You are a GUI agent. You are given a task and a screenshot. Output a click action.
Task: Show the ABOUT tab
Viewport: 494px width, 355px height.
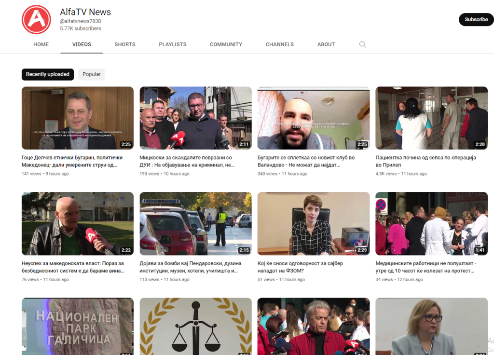tap(326, 44)
